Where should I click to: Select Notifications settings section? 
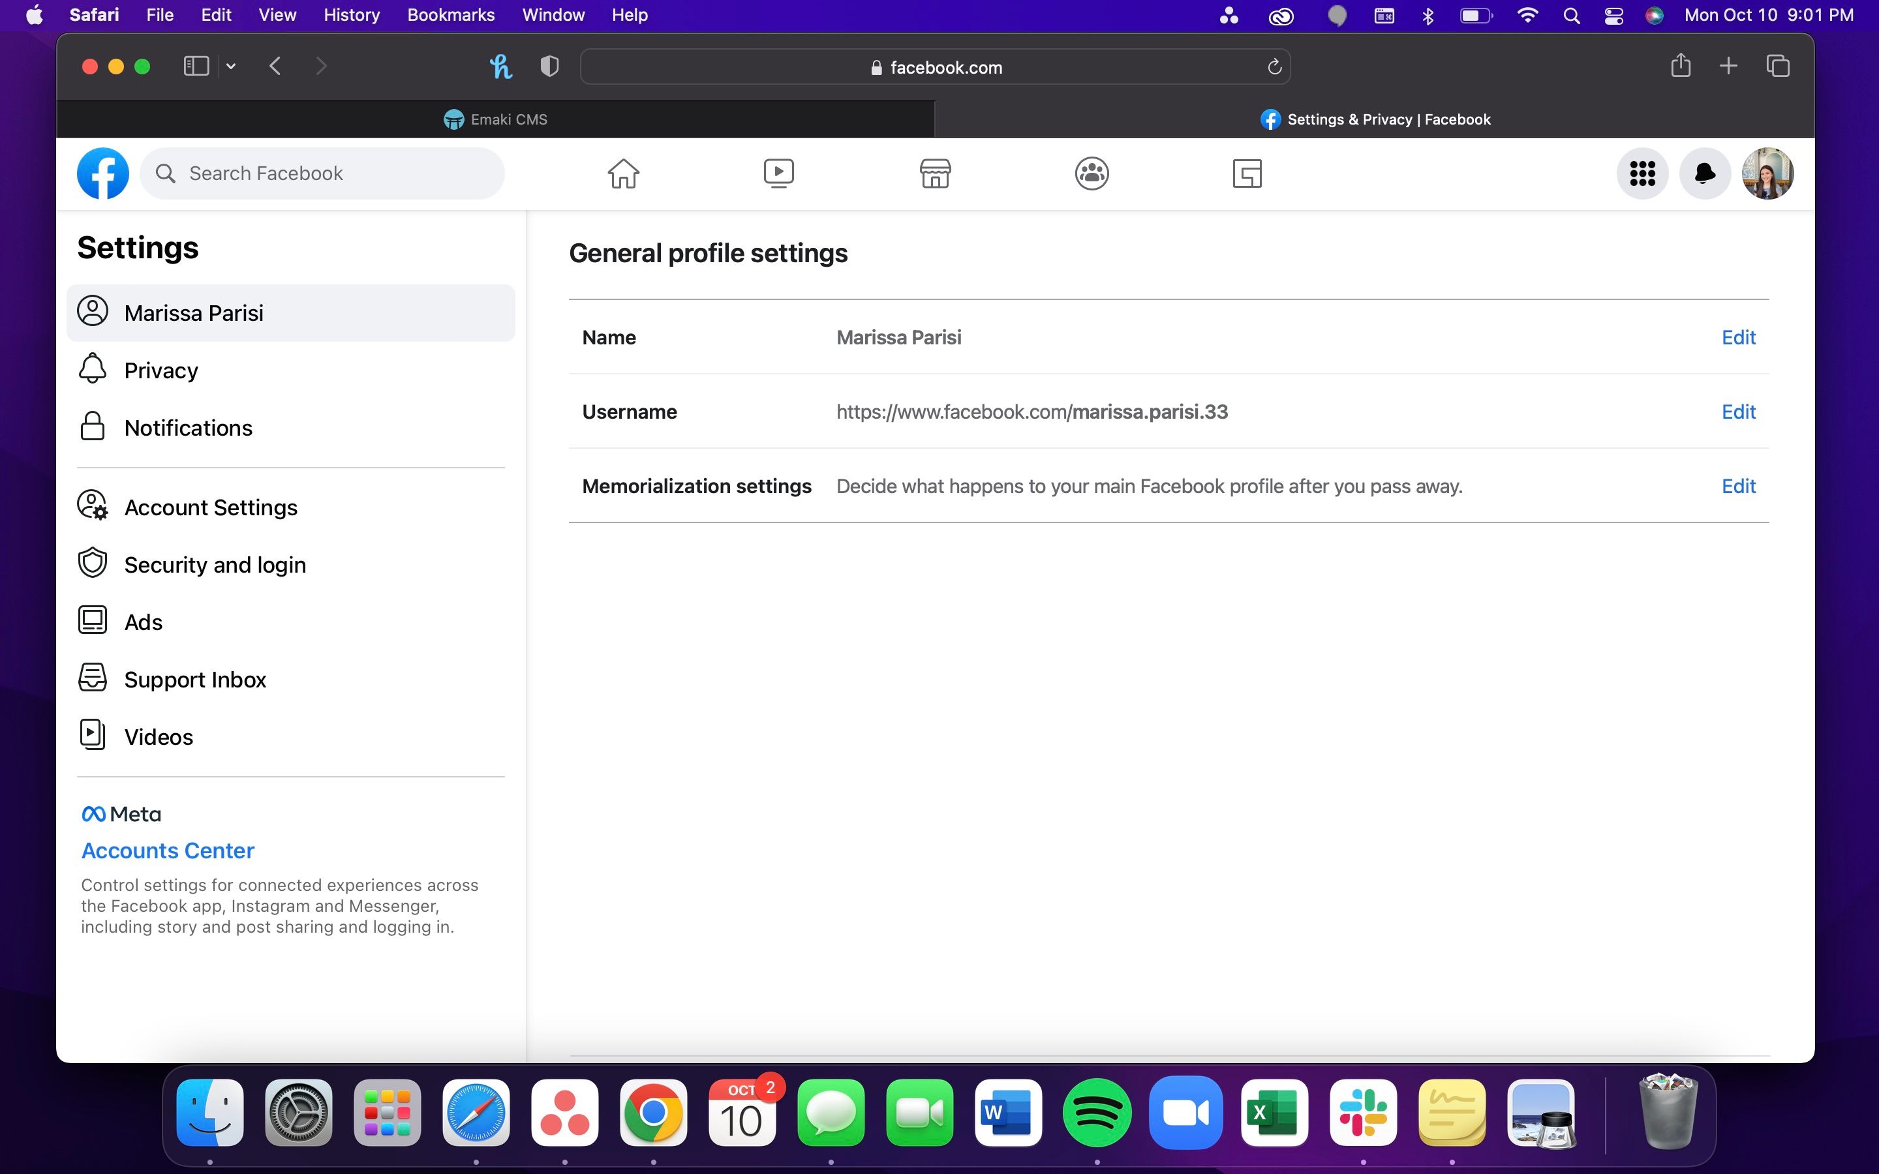[x=188, y=427]
